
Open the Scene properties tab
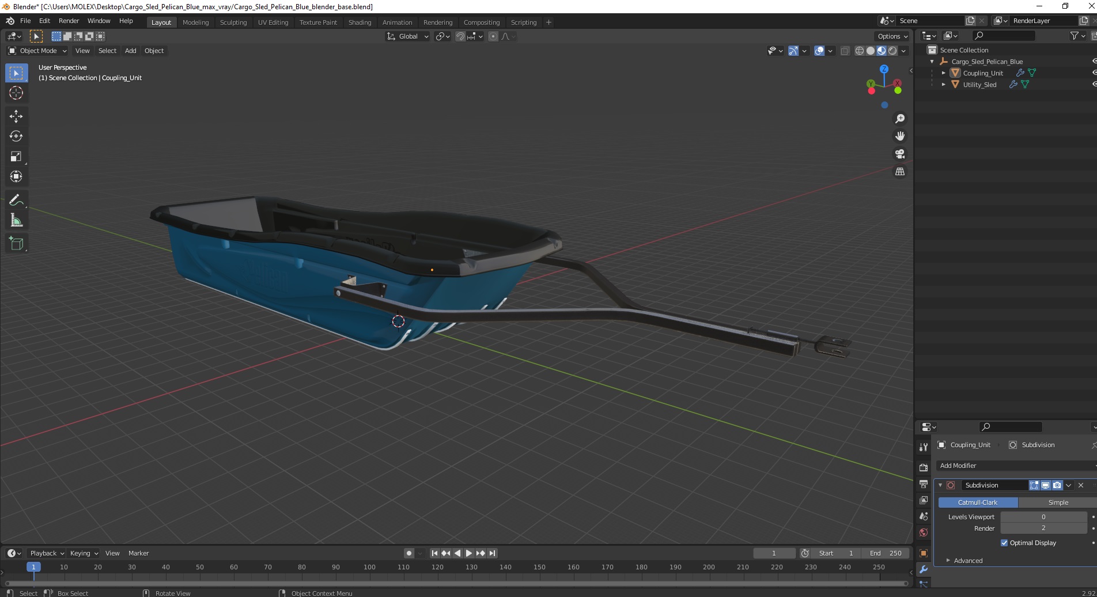point(924,516)
